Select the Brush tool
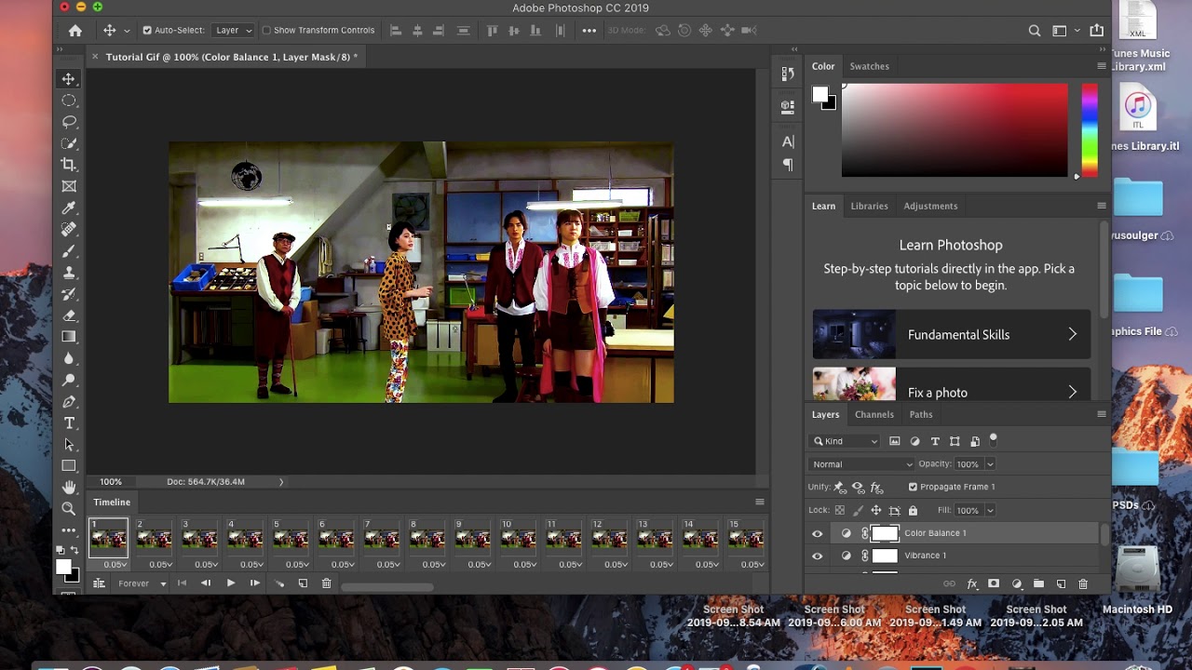 tap(69, 251)
